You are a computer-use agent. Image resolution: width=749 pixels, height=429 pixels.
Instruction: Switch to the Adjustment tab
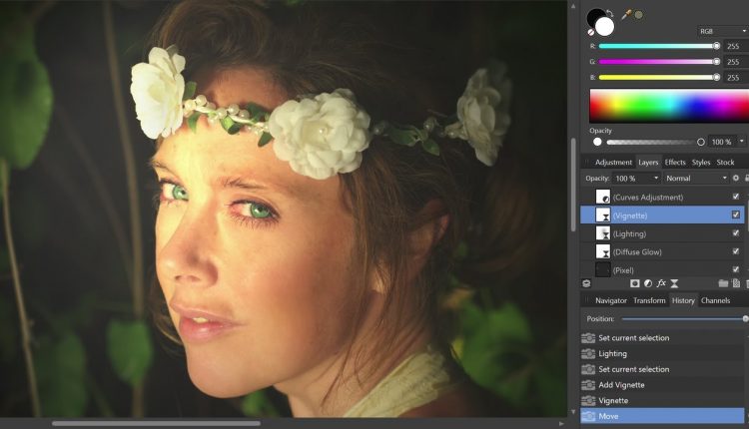613,163
